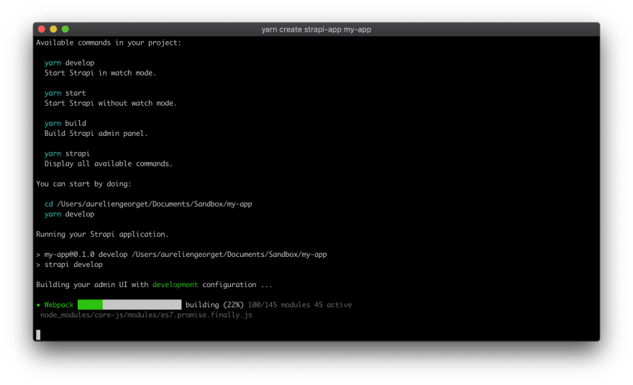Click the green Webpack status dot
Screen dimensions: 633x385
[38, 305]
